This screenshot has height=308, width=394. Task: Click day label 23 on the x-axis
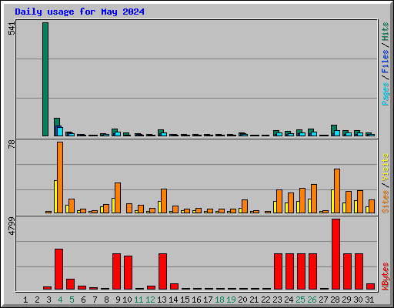point(277,300)
